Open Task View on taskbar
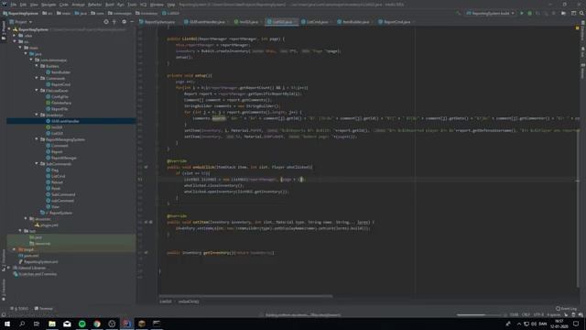 [37, 324]
